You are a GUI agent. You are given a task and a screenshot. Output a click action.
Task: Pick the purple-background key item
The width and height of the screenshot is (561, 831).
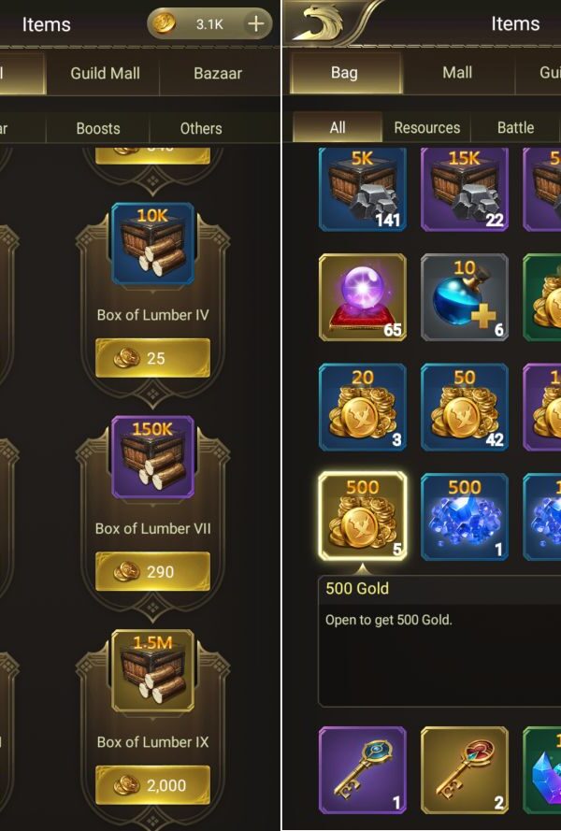pyautogui.click(x=363, y=770)
